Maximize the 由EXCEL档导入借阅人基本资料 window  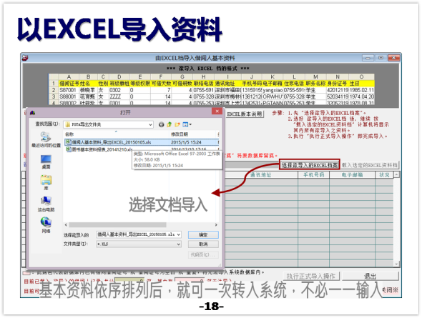point(381,58)
